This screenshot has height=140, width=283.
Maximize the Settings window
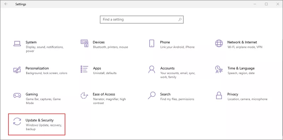click(266, 4)
